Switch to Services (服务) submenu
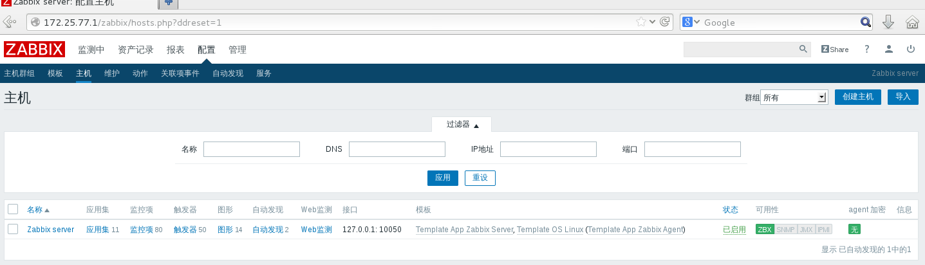Image resolution: width=925 pixels, height=265 pixels. [264, 73]
